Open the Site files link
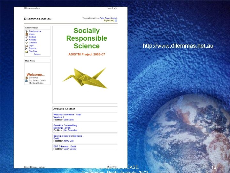Image resolution: width=230 pixels, height=173 pixels. [33, 51]
